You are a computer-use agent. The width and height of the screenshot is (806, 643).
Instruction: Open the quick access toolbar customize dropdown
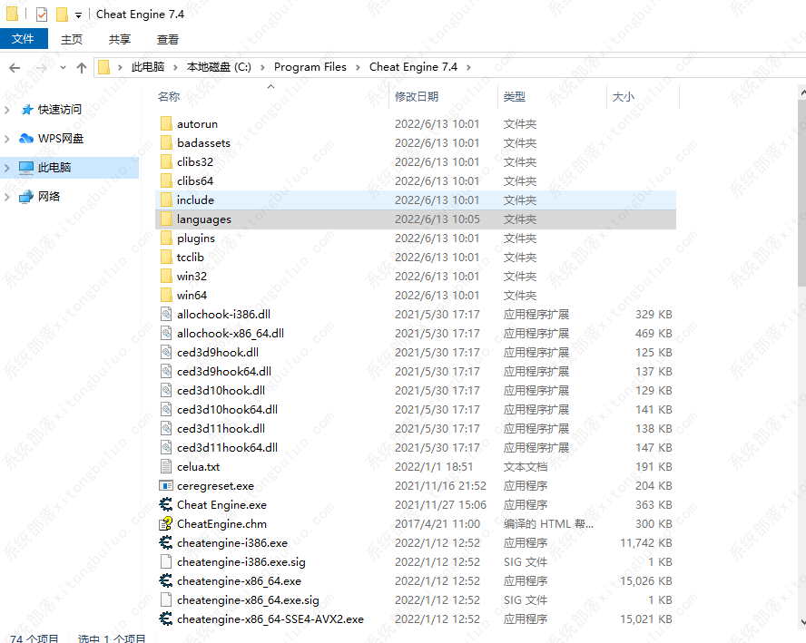pos(78,15)
